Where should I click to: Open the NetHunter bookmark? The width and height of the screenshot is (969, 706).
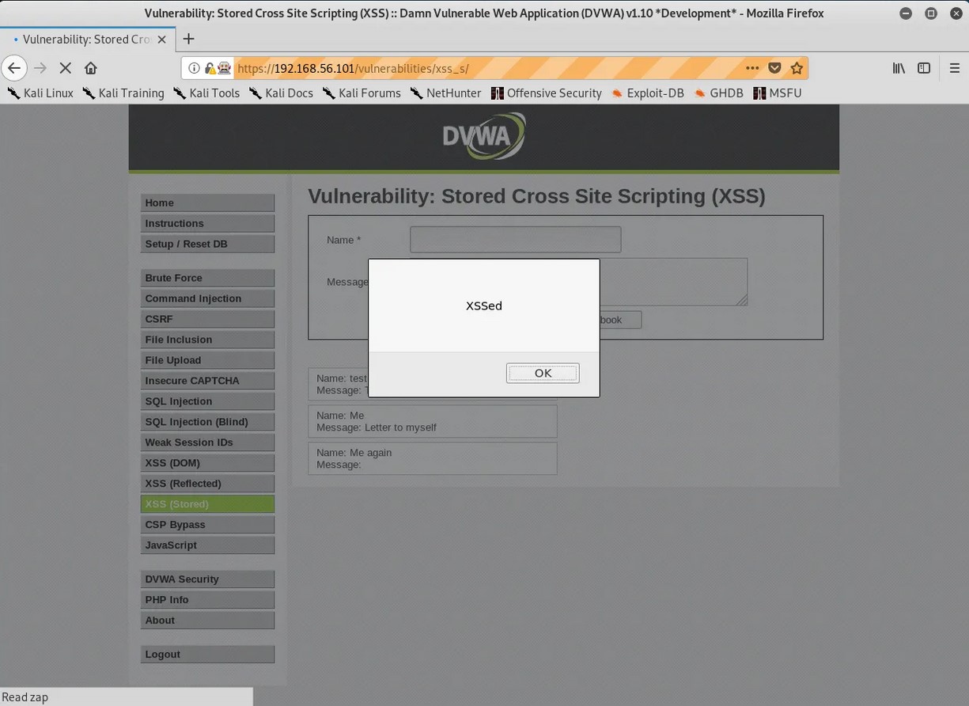[445, 93]
